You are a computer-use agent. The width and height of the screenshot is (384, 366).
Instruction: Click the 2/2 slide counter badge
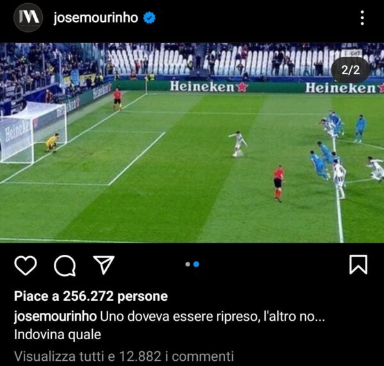click(x=351, y=70)
